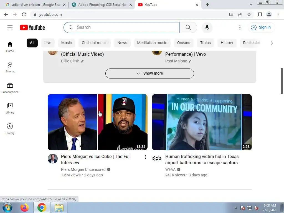Open Human trafficking victim video title
The image size is (284, 213).
(x=202, y=159)
